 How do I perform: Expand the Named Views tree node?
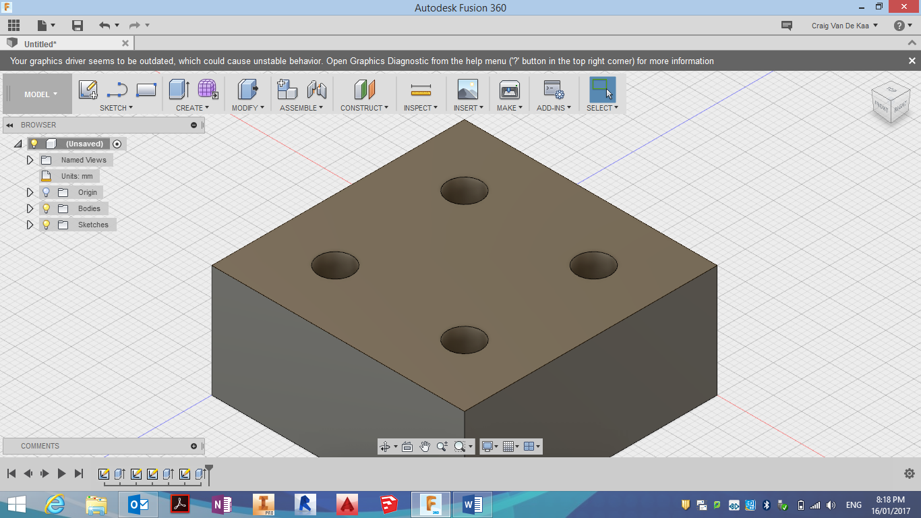[30, 160]
